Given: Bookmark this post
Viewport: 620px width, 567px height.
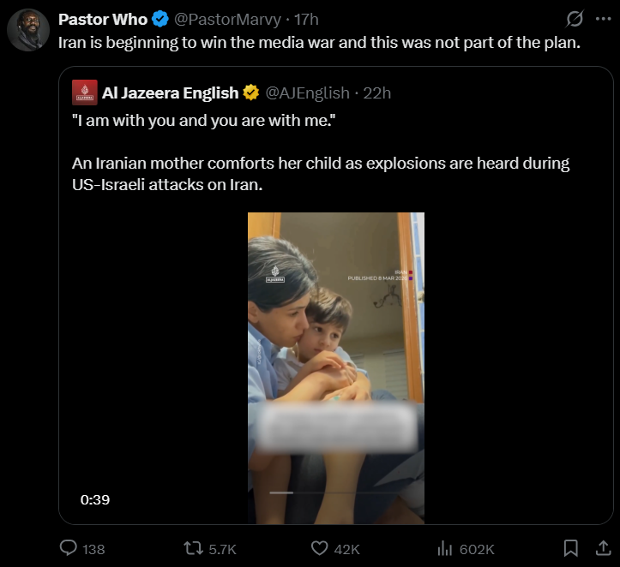Looking at the screenshot, I should point(570,547).
